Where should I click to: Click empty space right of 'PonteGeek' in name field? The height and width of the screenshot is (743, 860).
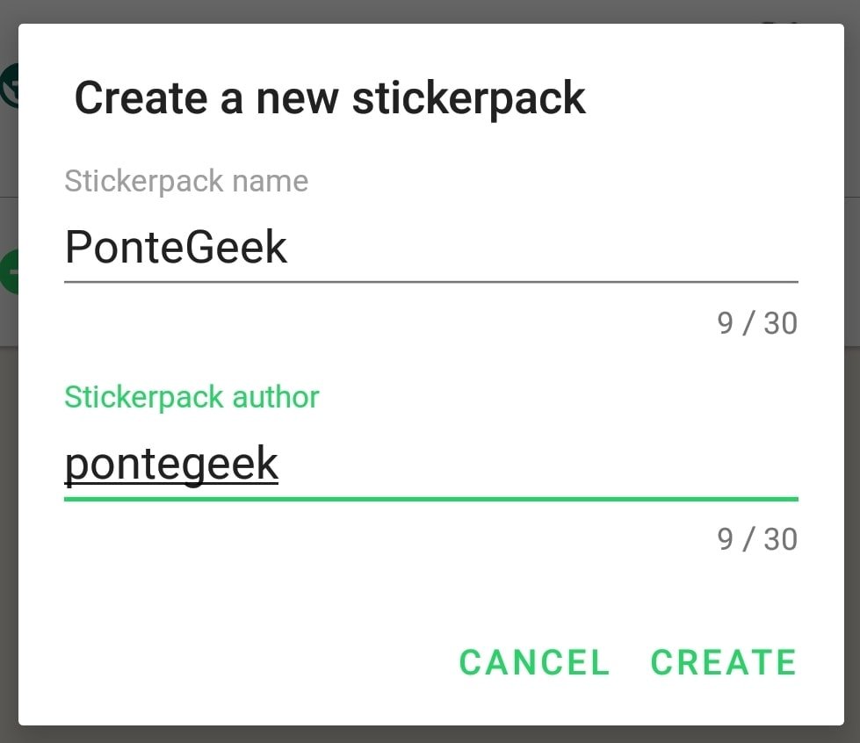click(543, 248)
